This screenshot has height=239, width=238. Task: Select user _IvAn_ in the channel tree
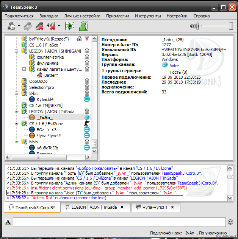45,118
